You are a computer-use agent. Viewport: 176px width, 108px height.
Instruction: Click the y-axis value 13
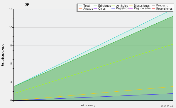click(11, 9)
